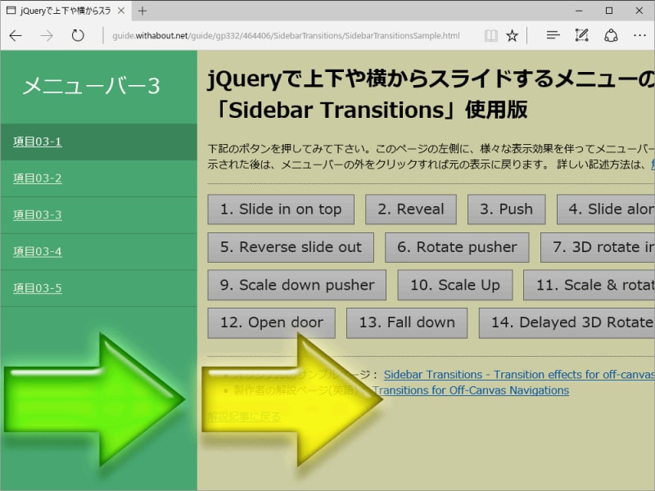Create a Web Note on this page

tap(581, 36)
